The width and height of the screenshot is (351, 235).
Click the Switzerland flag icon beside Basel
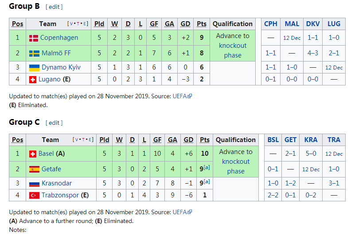click(x=32, y=154)
